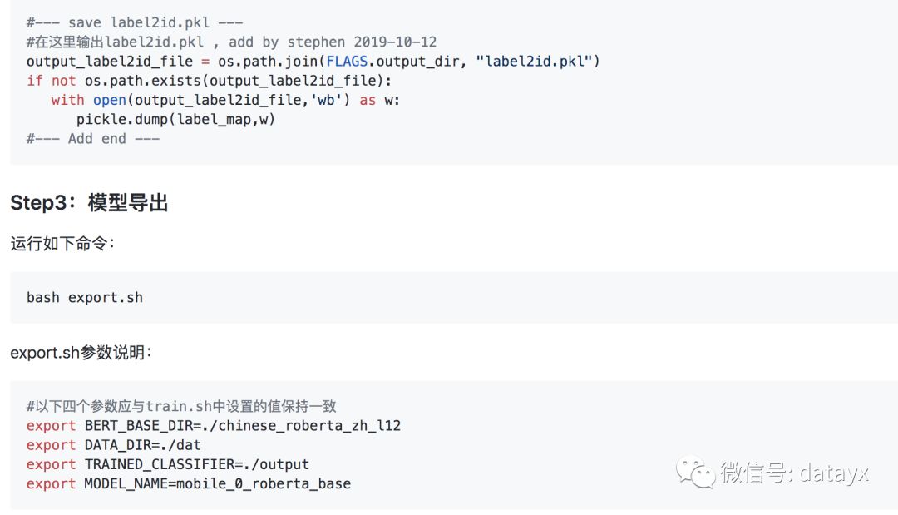Click the blue "FLAGS" keyword in code

[x=347, y=62]
